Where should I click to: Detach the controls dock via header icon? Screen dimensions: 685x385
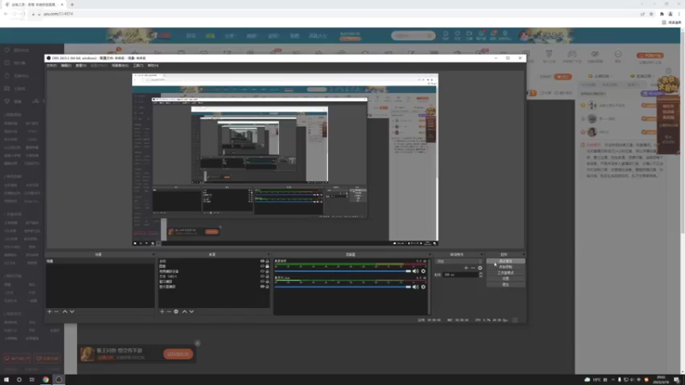[x=523, y=254]
